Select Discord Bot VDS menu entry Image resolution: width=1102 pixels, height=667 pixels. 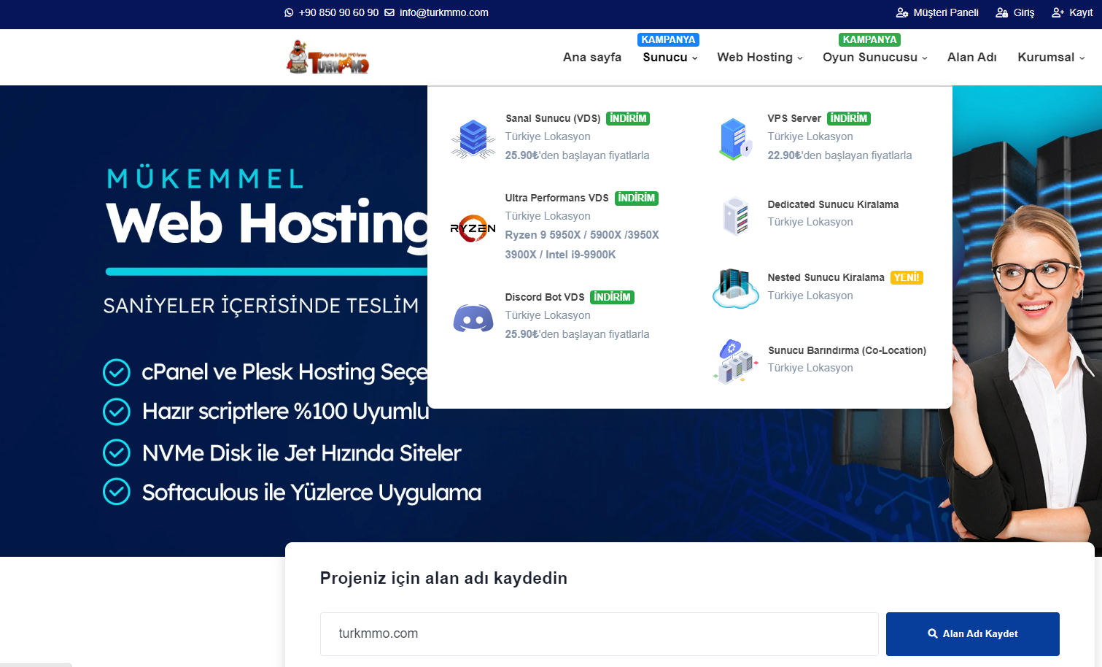pyautogui.click(x=545, y=297)
